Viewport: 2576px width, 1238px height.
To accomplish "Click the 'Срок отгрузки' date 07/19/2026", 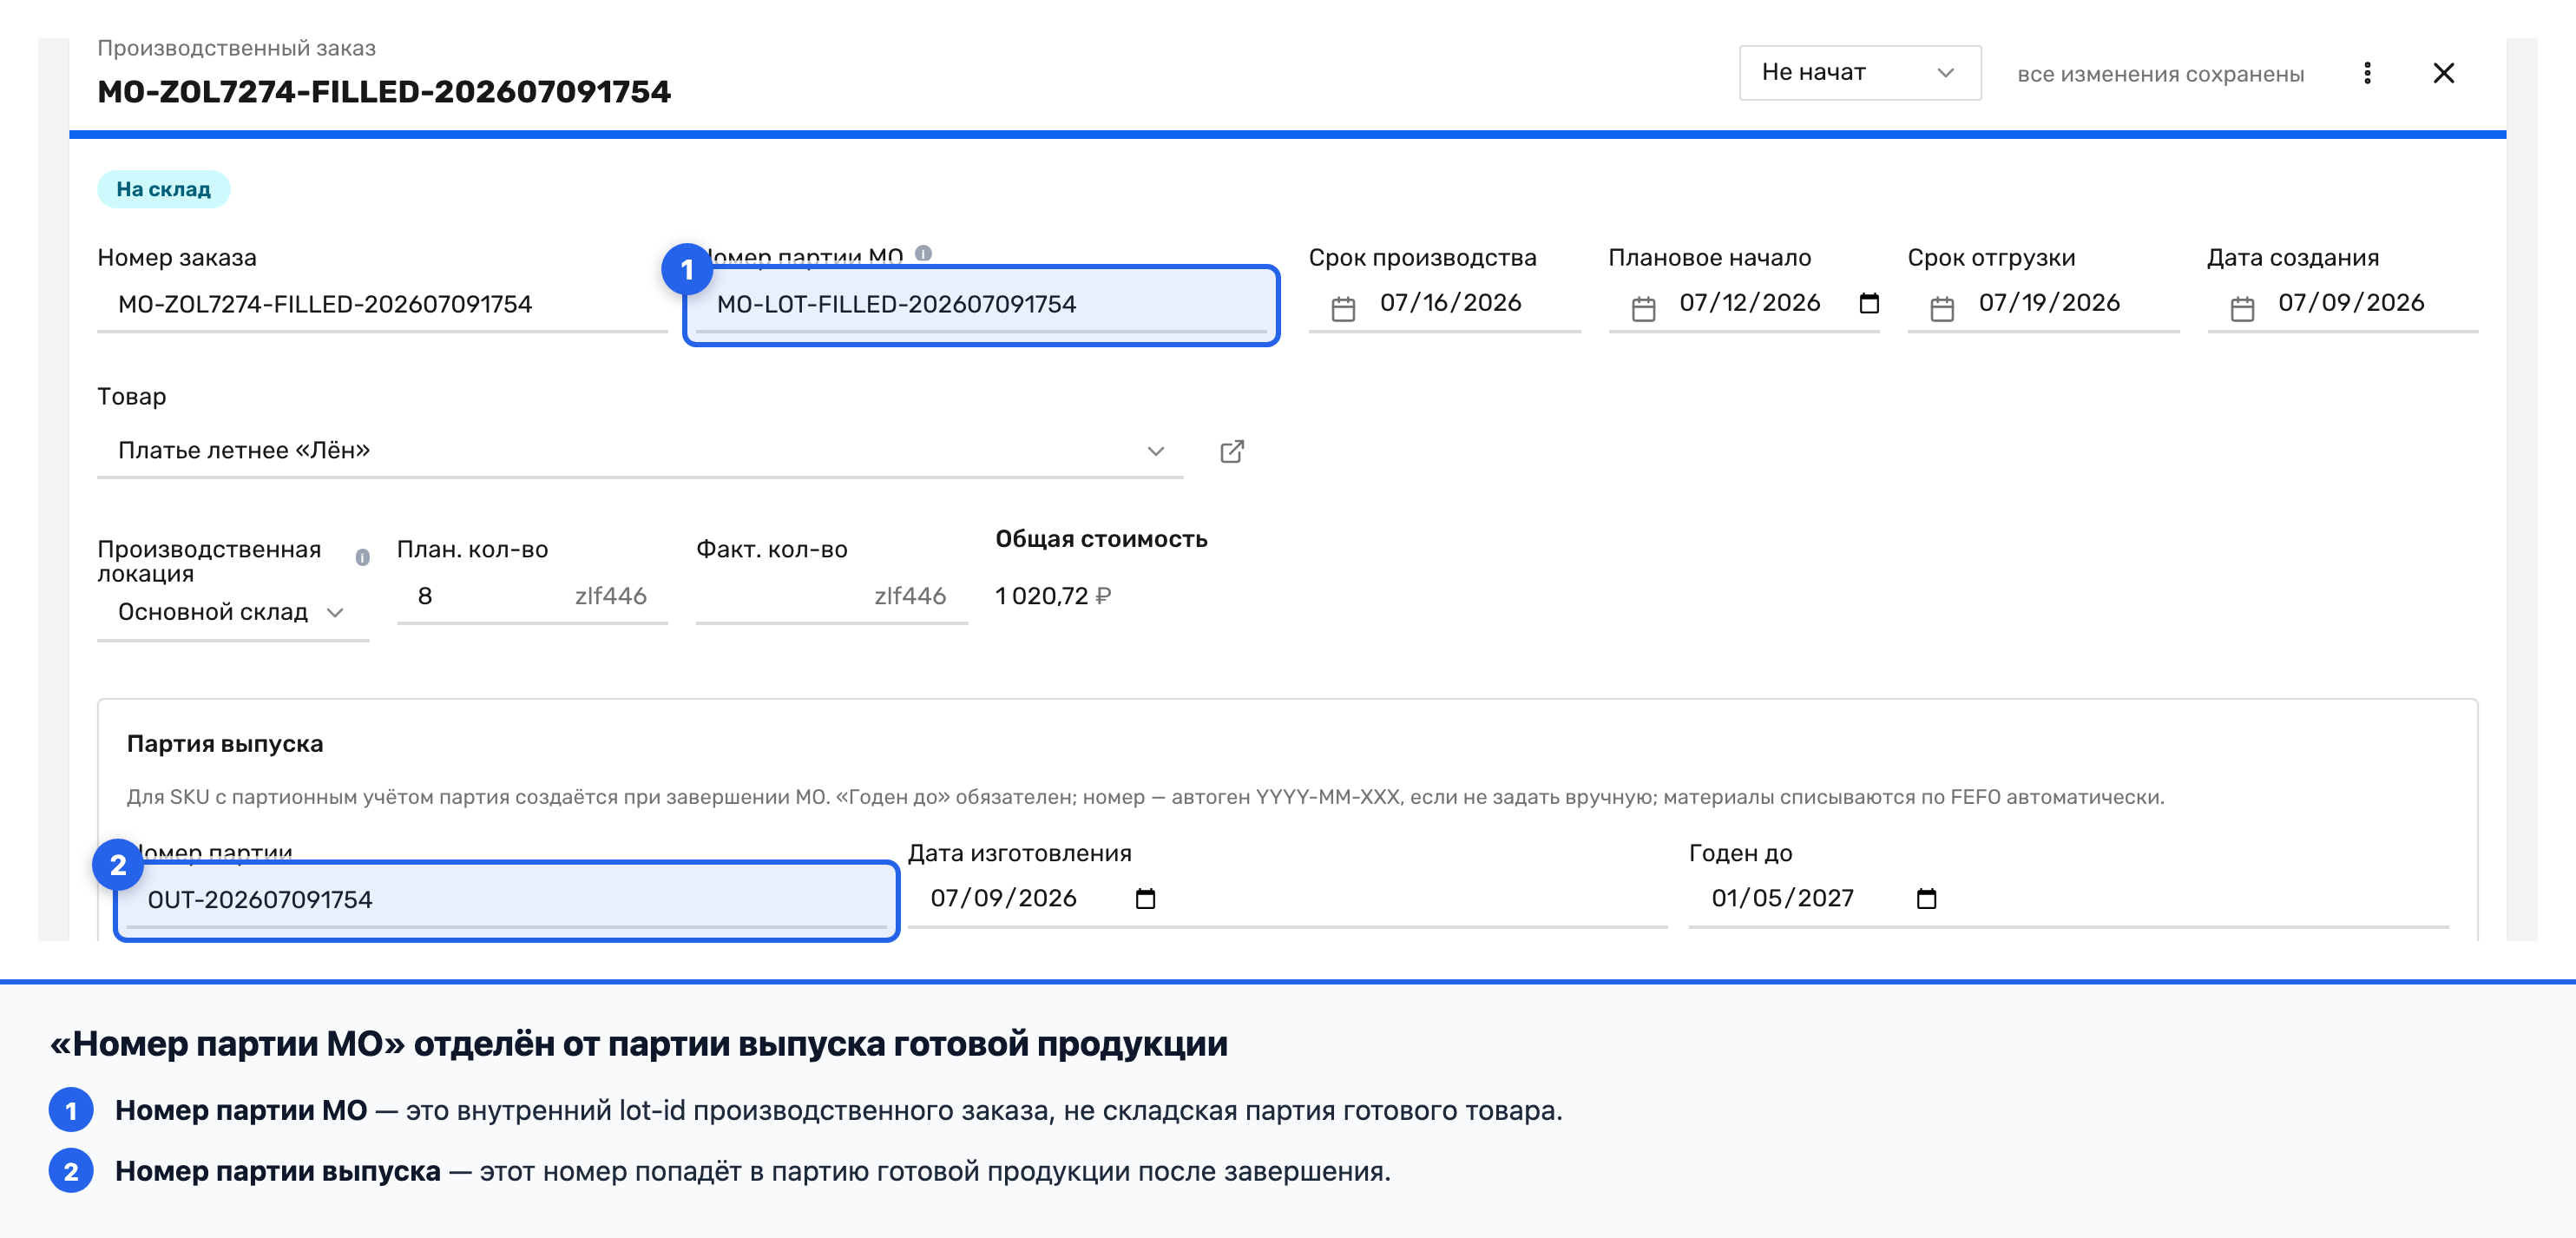I will click(2049, 303).
